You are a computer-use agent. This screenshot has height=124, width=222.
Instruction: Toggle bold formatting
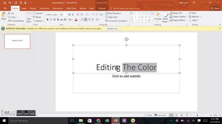[48, 20]
